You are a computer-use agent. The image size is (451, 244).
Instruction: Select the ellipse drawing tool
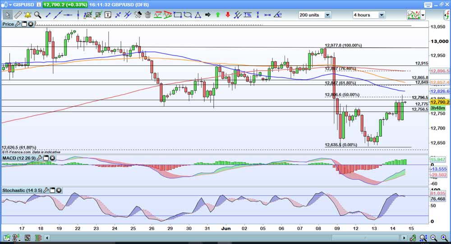coord(188,15)
